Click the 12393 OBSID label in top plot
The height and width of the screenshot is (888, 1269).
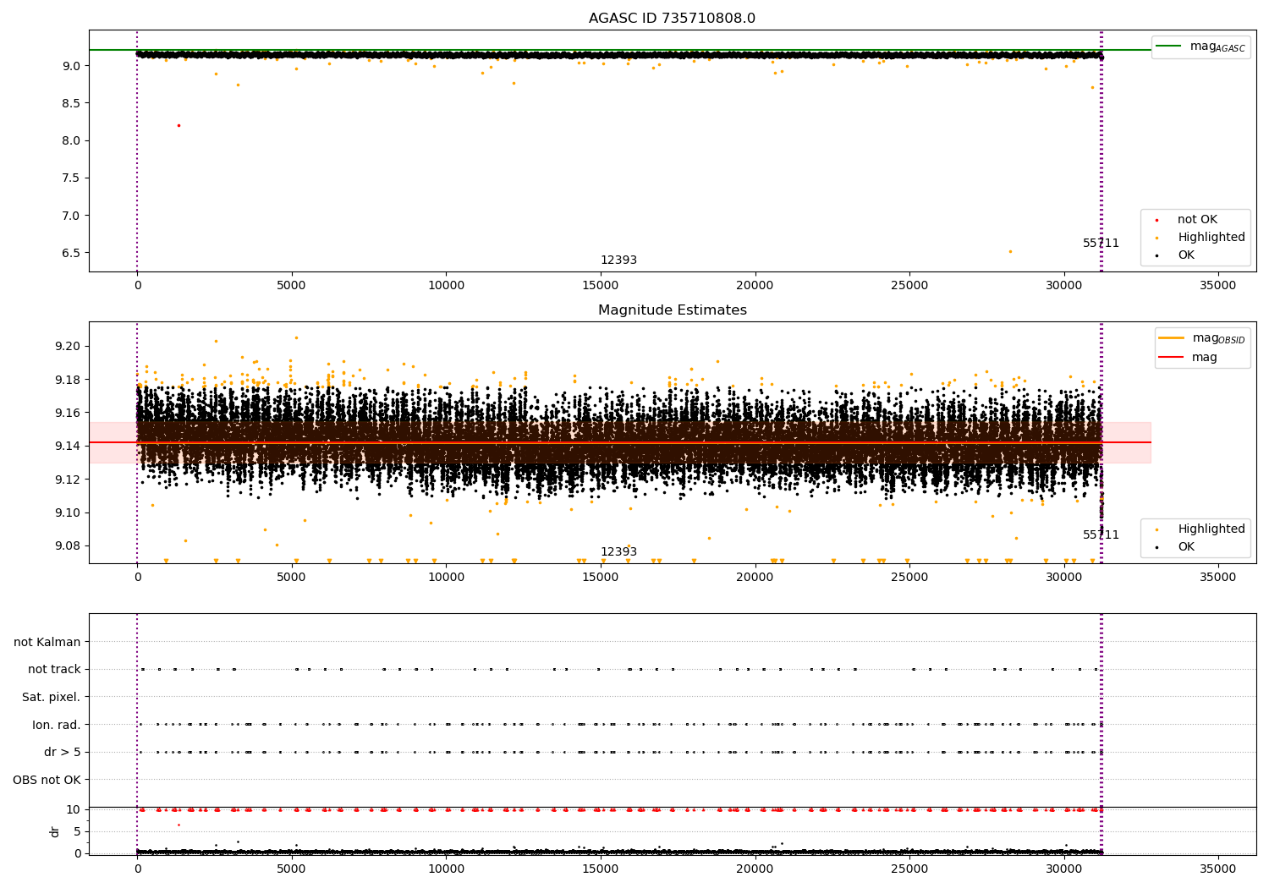(x=618, y=260)
